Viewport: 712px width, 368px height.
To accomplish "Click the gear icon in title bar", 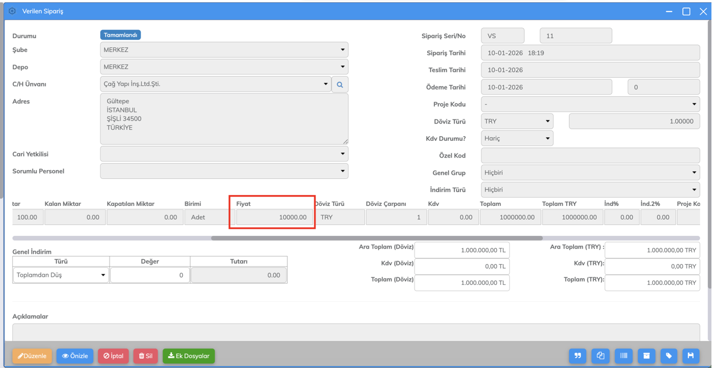I will [12, 11].
